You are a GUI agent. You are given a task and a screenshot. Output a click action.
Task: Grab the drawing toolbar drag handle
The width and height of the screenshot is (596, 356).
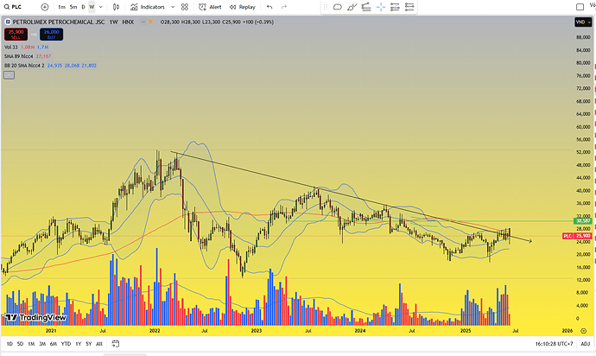pyautogui.click(x=326, y=7)
